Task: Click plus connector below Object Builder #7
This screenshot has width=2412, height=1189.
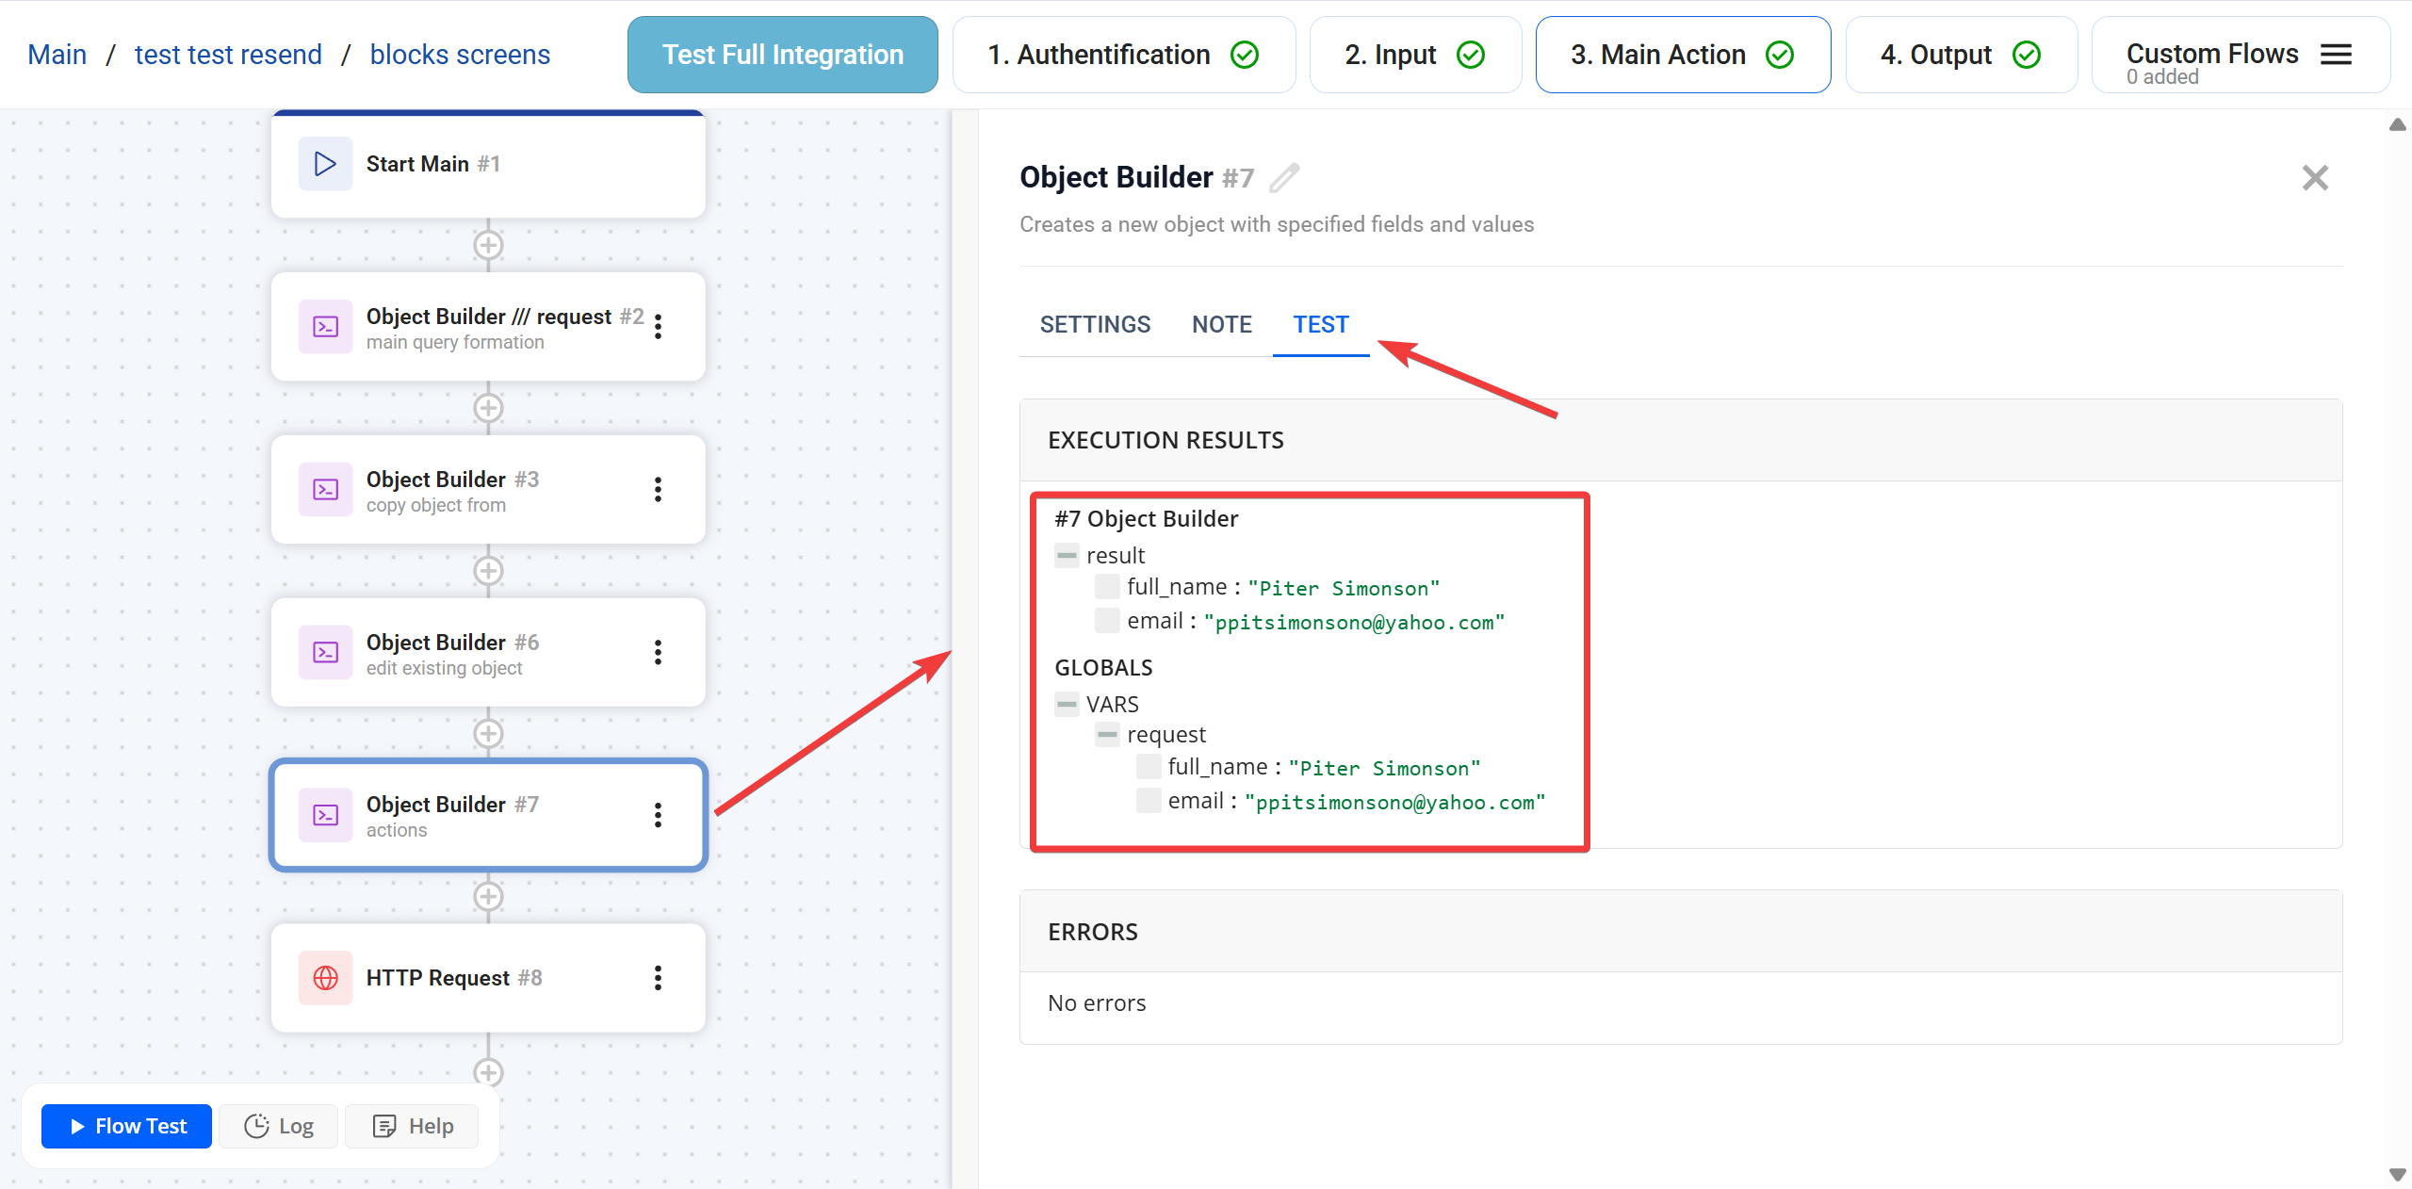Action: pos(488,897)
